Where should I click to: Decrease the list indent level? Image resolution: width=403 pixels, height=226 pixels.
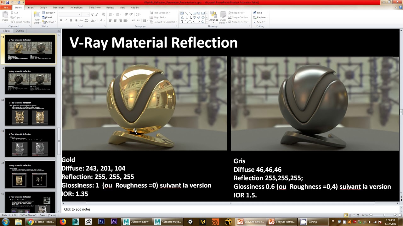[x=126, y=14]
